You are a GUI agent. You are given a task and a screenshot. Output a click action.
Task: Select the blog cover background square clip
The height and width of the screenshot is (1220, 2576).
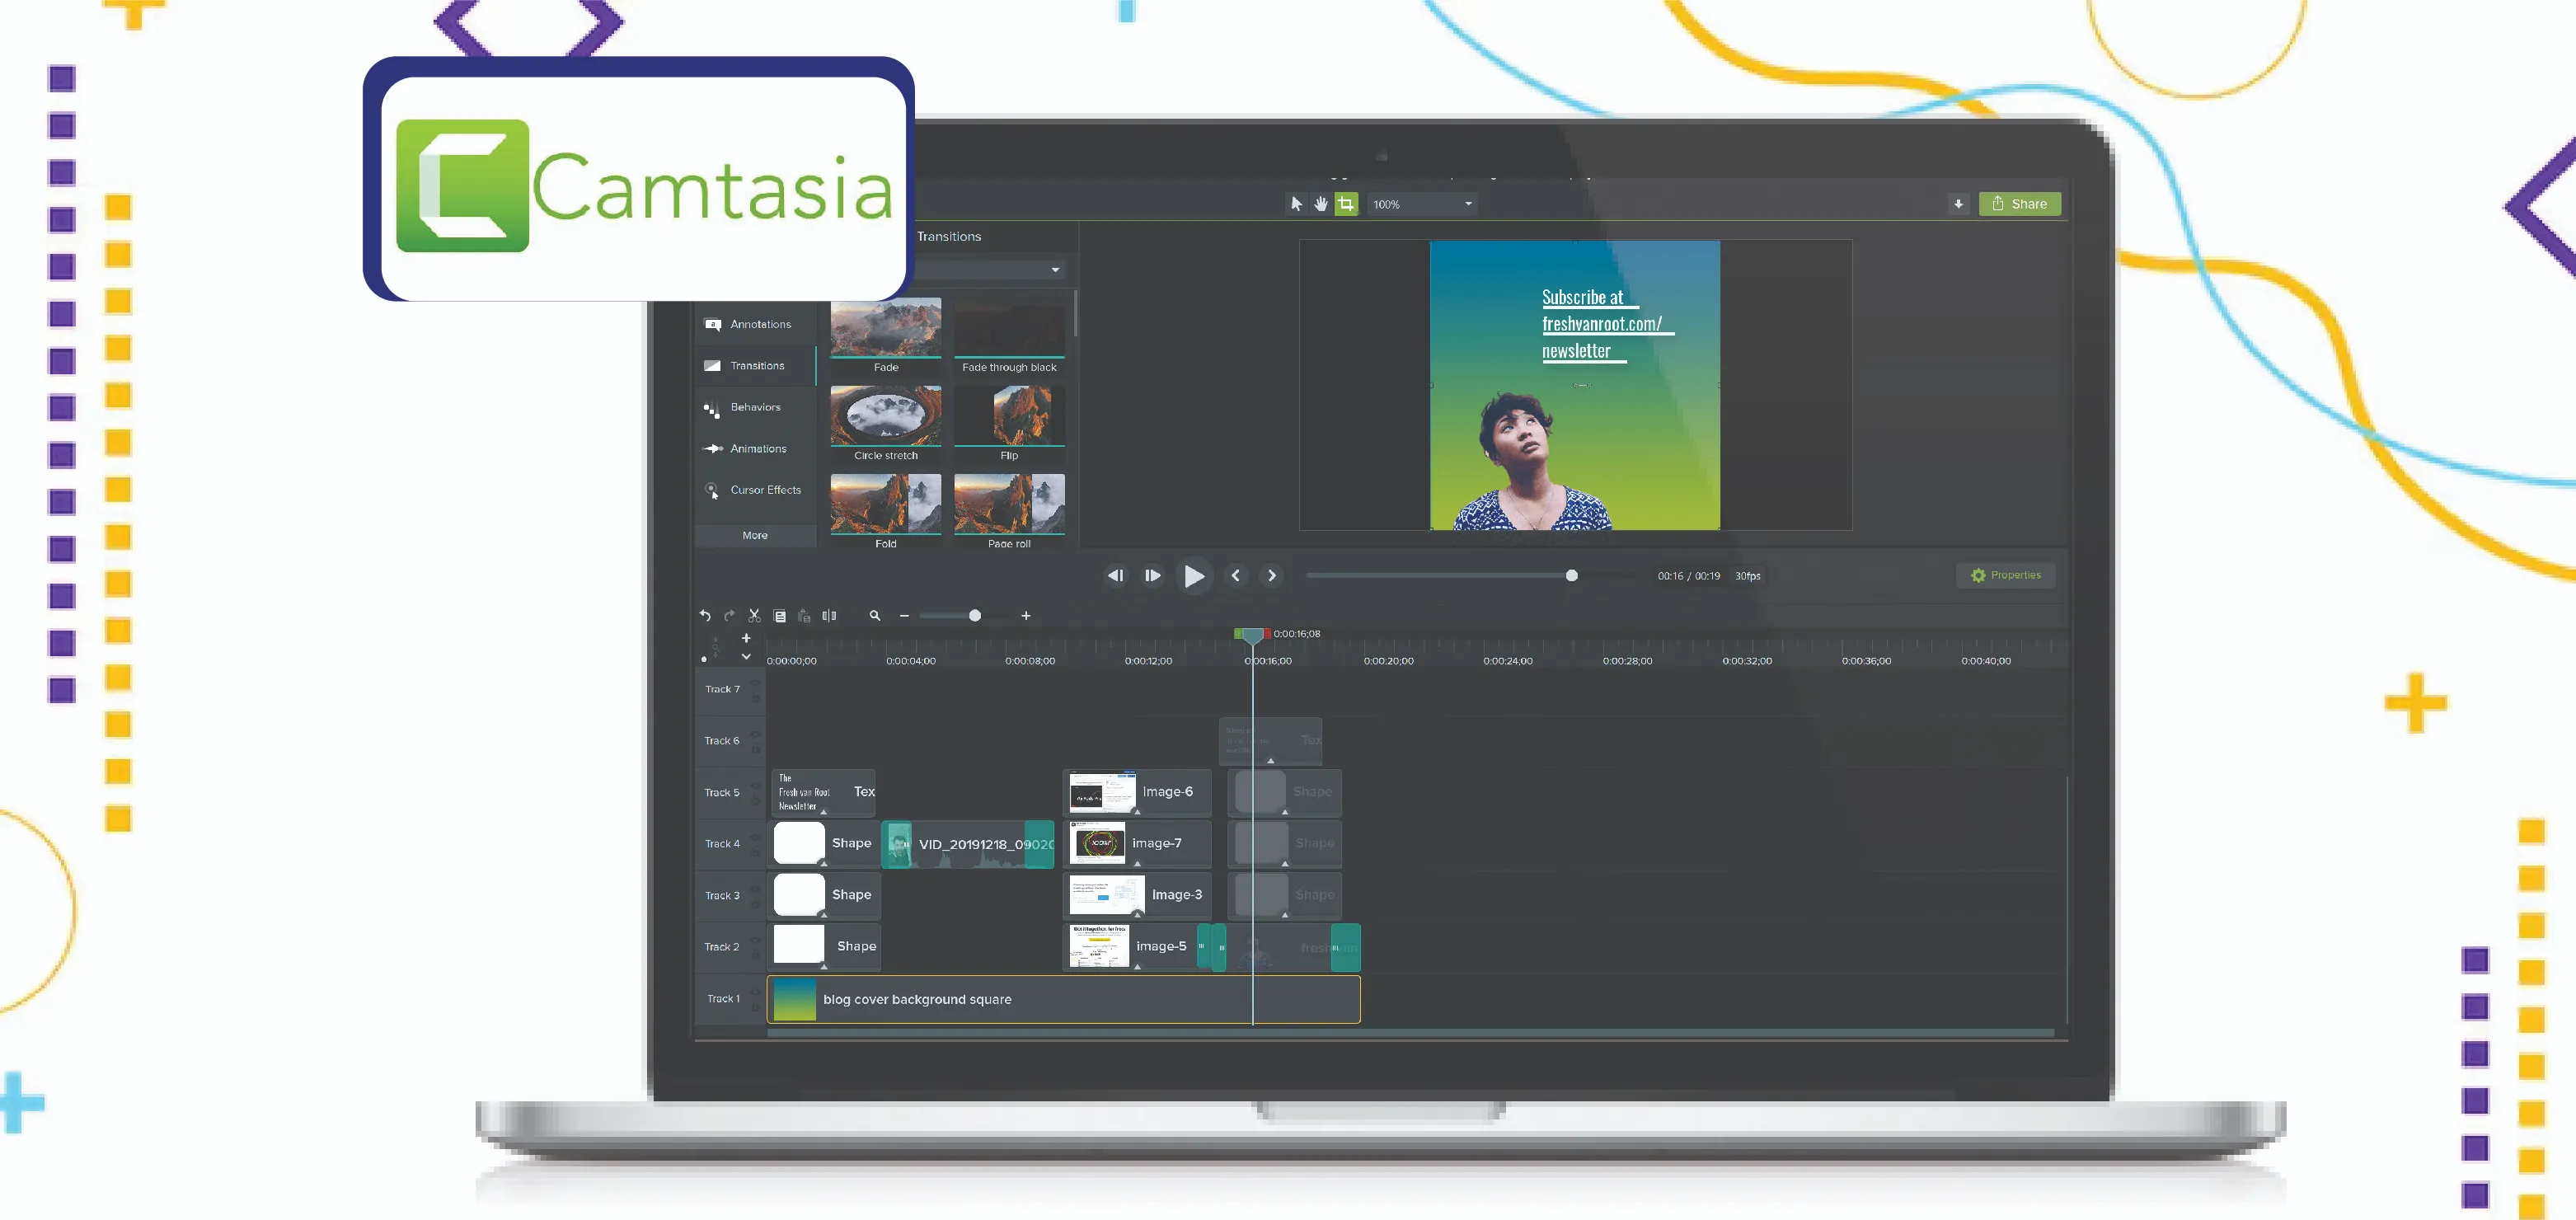pyautogui.click(x=1063, y=999)
